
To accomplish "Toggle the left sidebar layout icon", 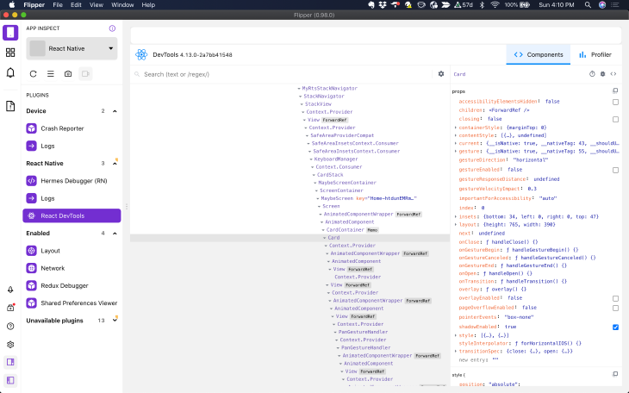I will click(x=10, y=380).
